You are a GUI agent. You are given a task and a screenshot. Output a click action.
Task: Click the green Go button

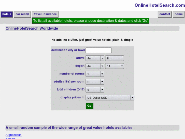(x=89, y=106)
